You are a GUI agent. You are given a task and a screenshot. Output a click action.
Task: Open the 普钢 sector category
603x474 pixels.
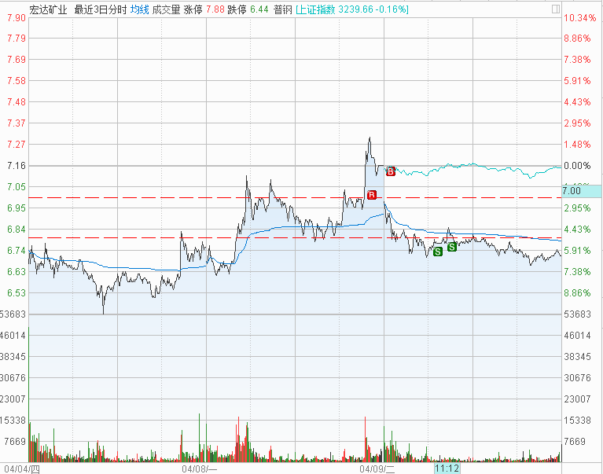281,9
